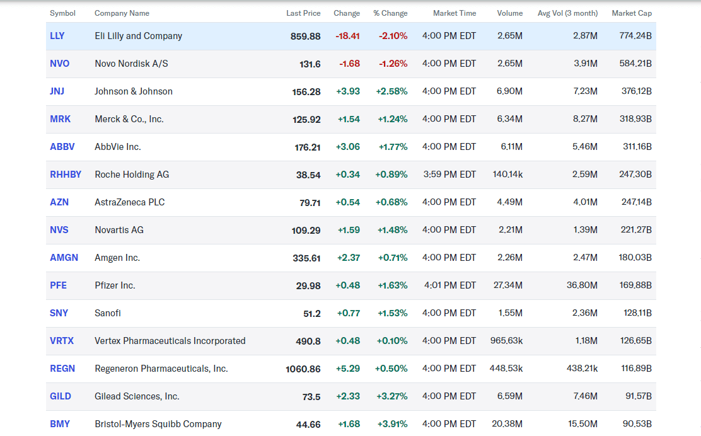
Task: Click the 140.14k volume value
Action: point(507,175)
